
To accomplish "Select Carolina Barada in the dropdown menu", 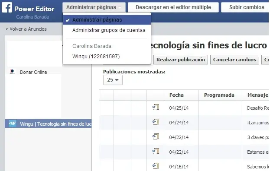I will coord(92,46).
